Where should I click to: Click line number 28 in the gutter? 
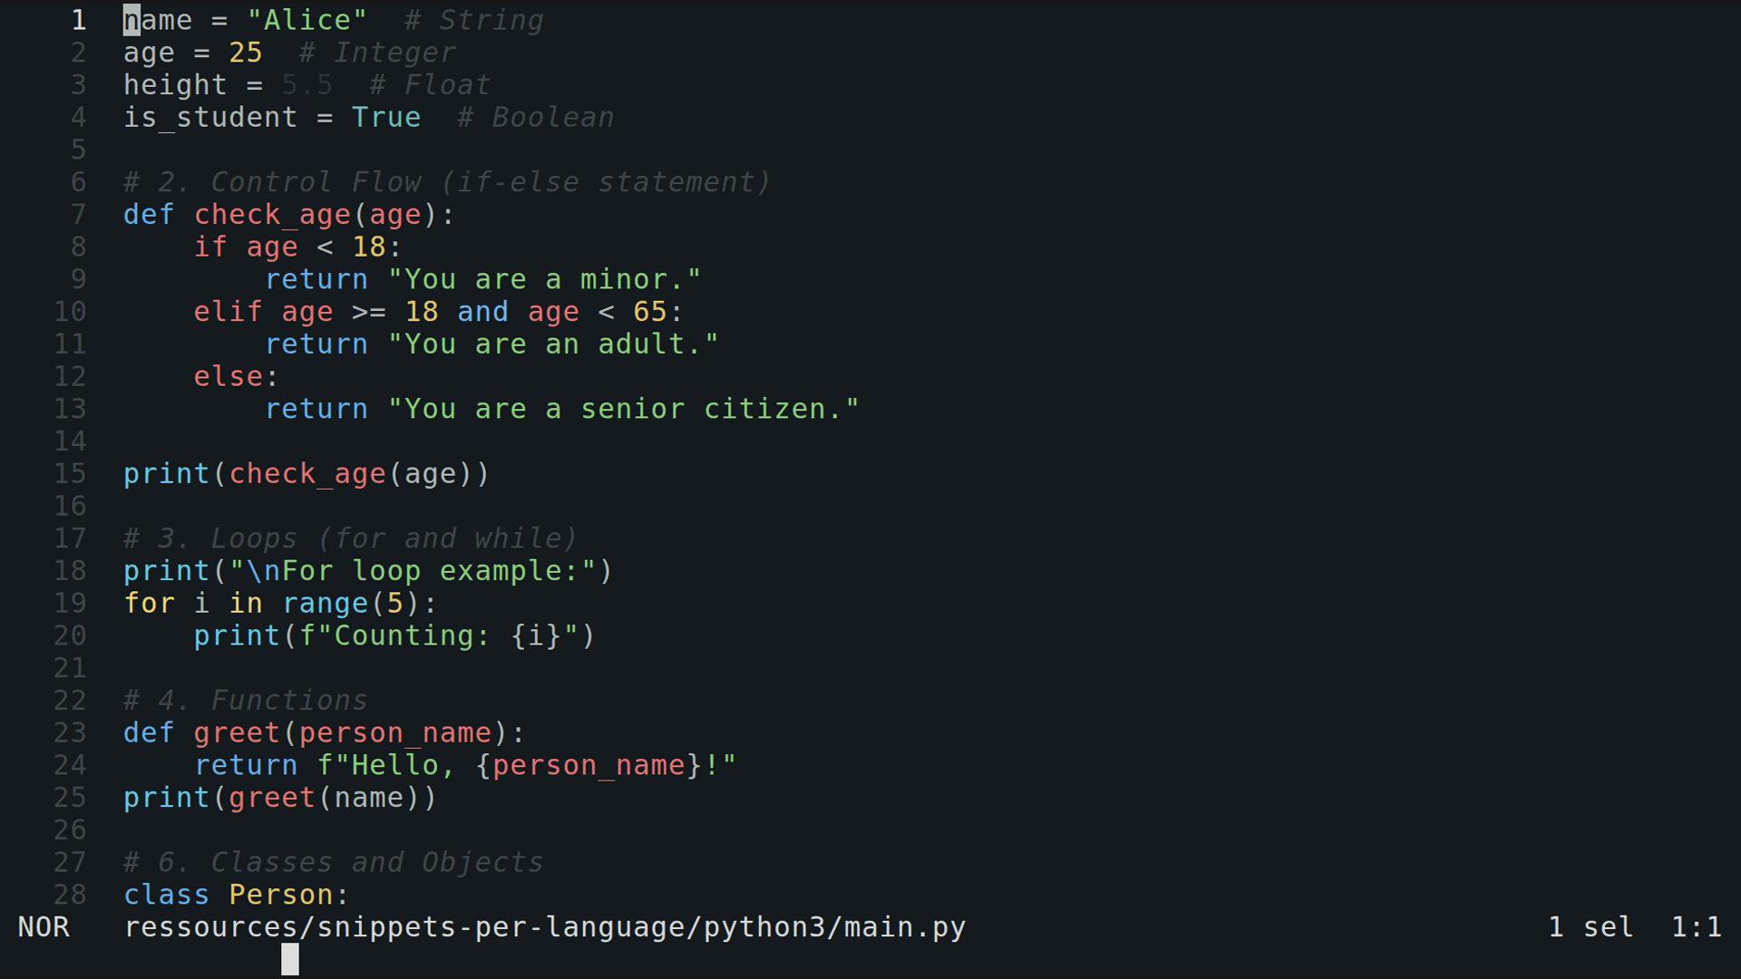(68, 894)
